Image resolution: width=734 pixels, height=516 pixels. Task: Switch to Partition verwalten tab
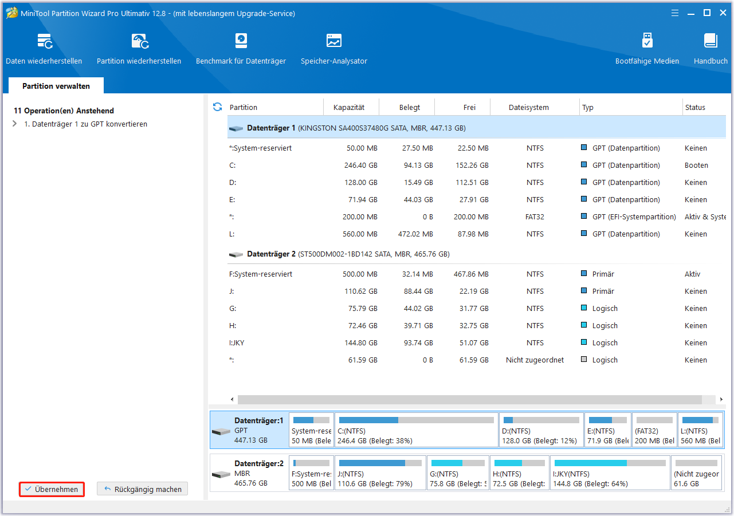pos(56,86)
